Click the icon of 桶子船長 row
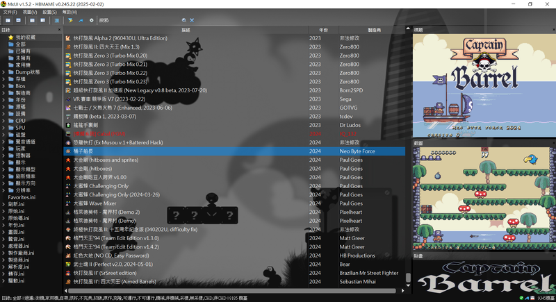556x302 pixels. [x=68, y=151]
